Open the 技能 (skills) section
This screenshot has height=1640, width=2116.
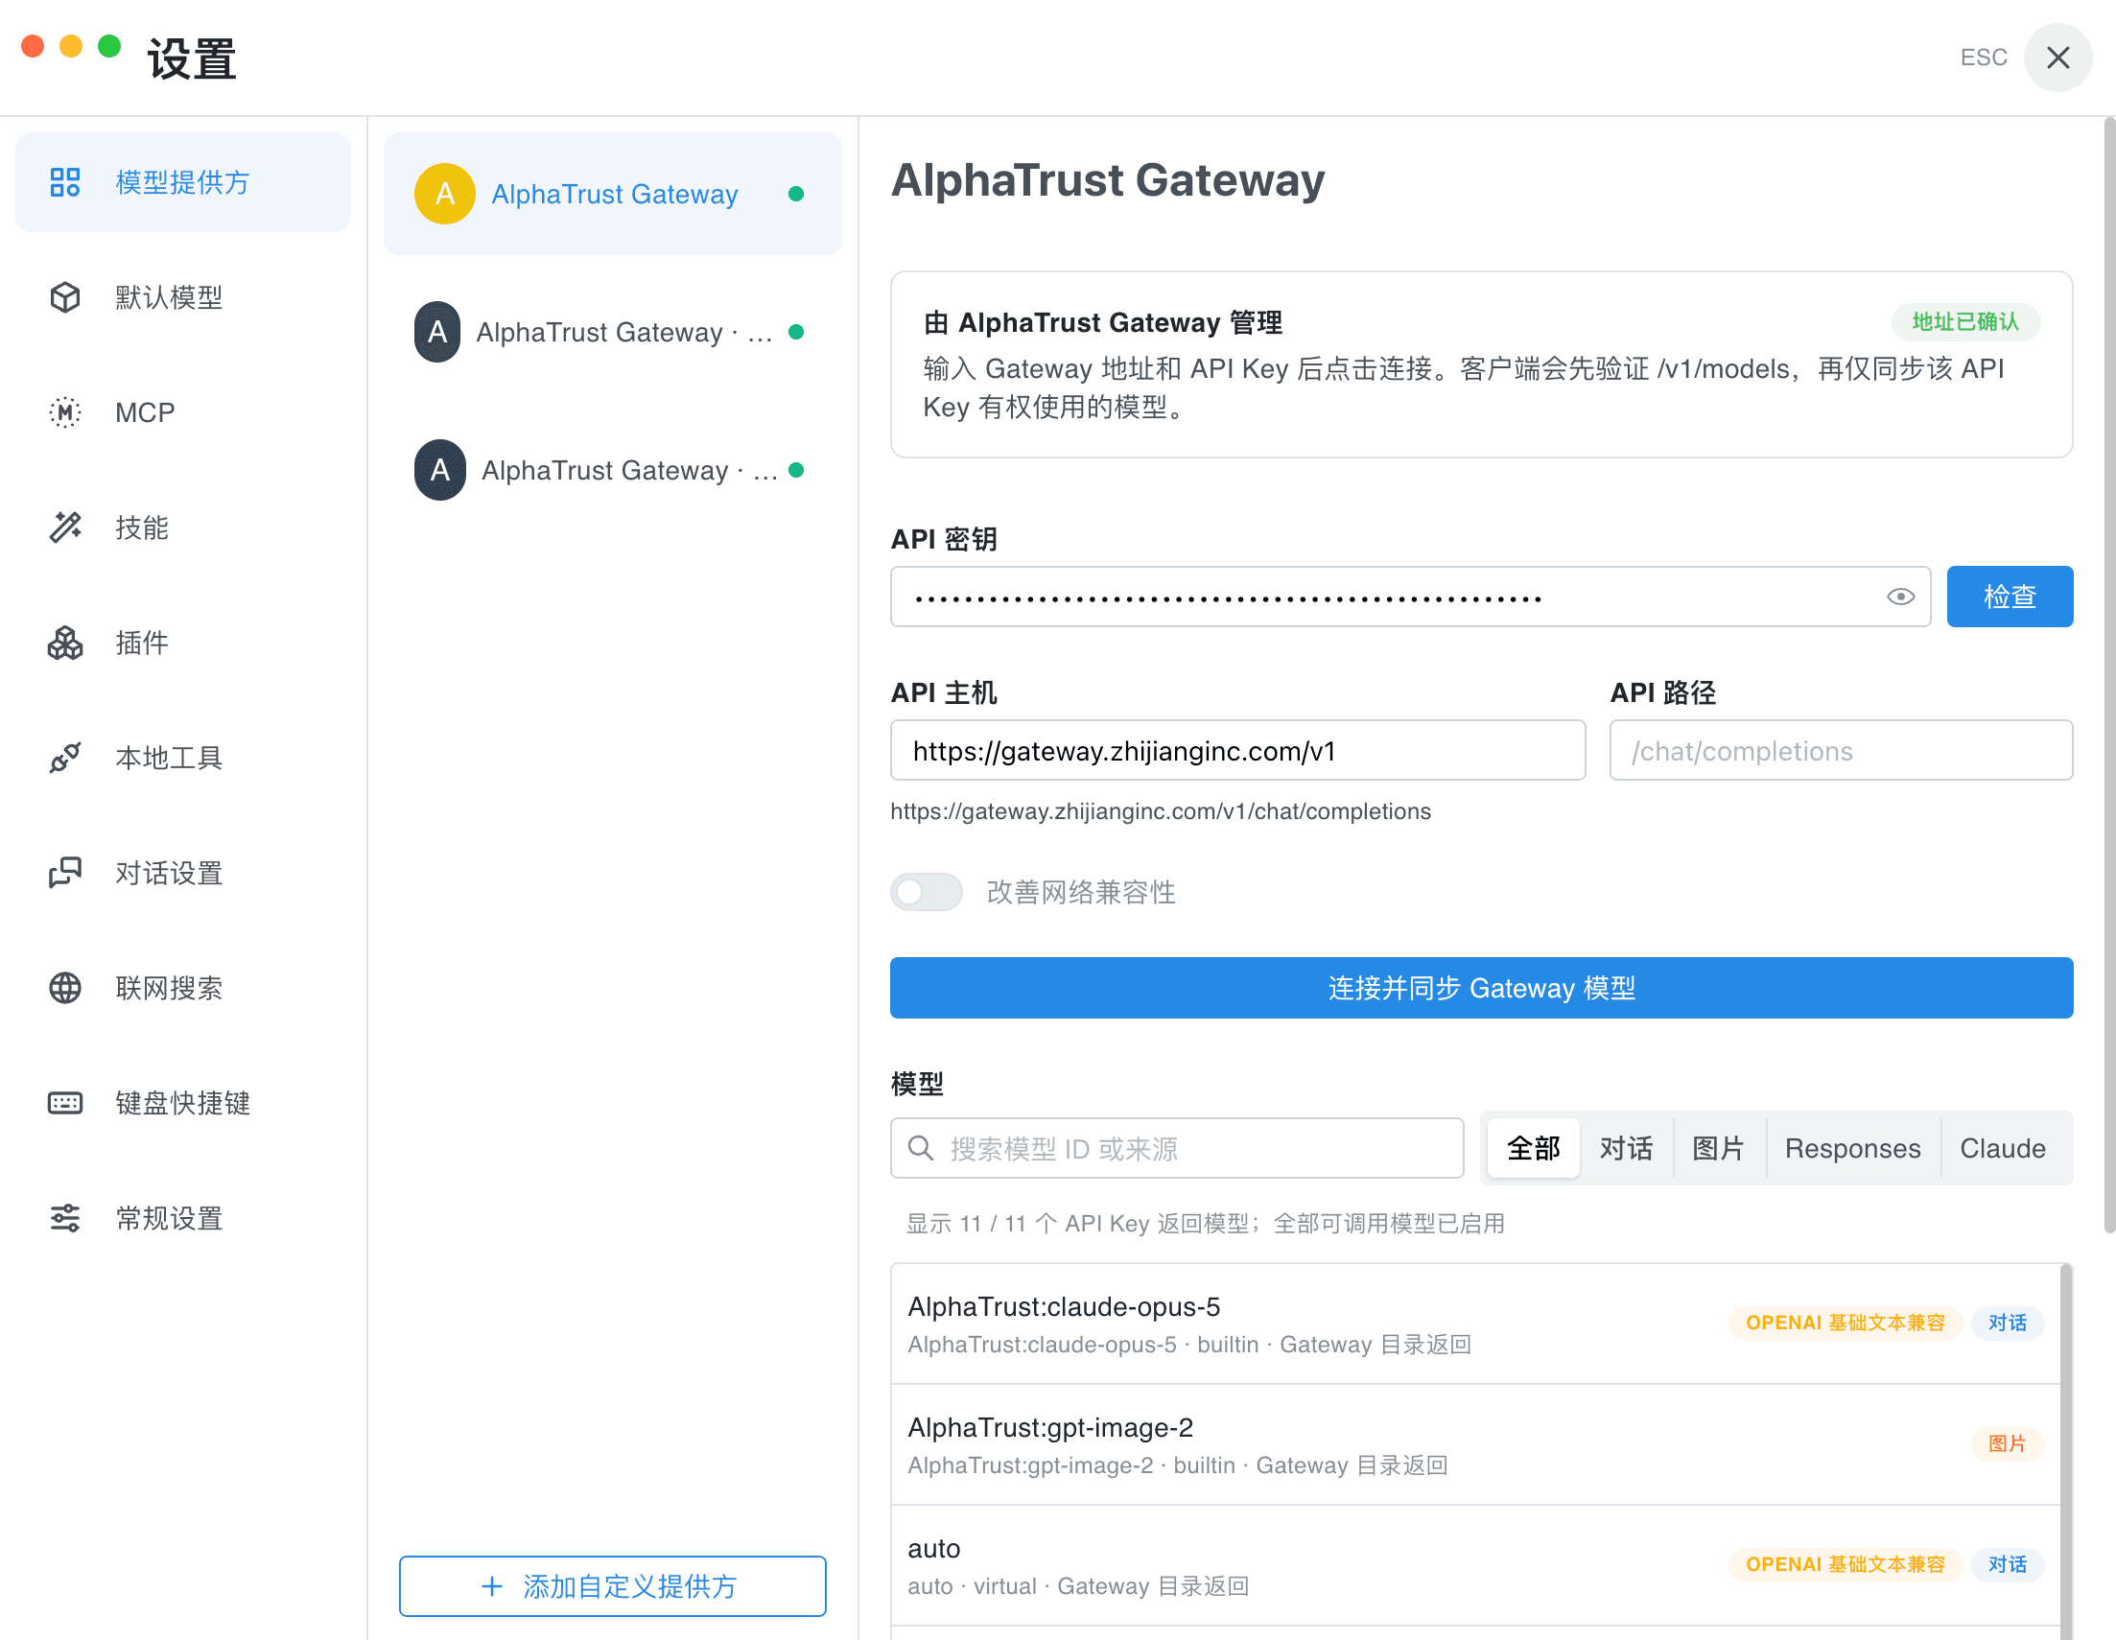[x=182, y=527]
